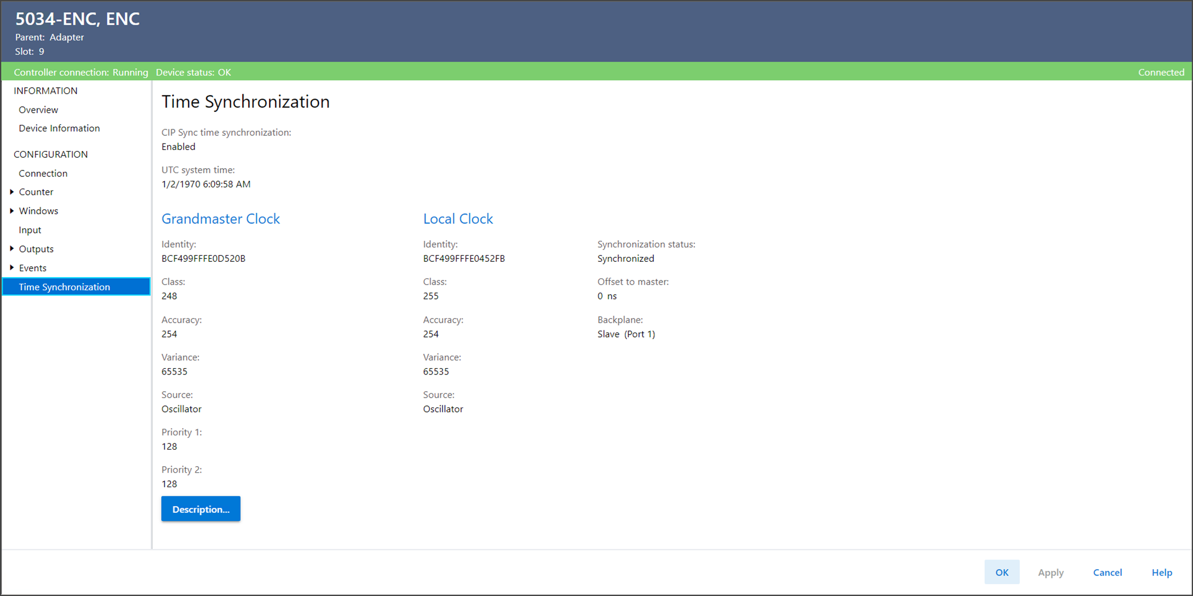Open Help for this dialog

(1162, 572)
